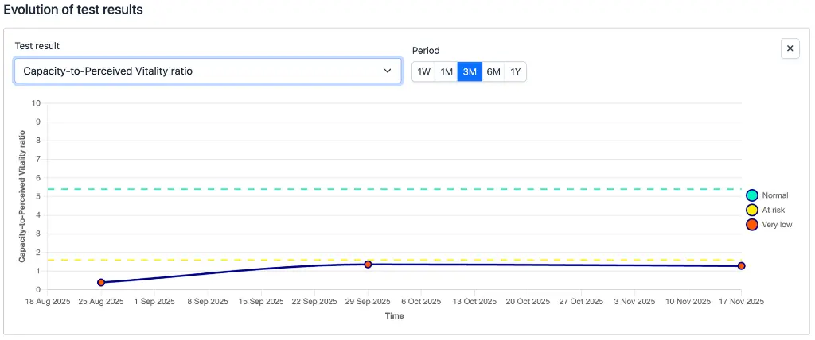This screenshot has height=340, width=815.
Task: Click the green dashed Normal threshold line
Action: pyautogui.click(x=398, y=189)
